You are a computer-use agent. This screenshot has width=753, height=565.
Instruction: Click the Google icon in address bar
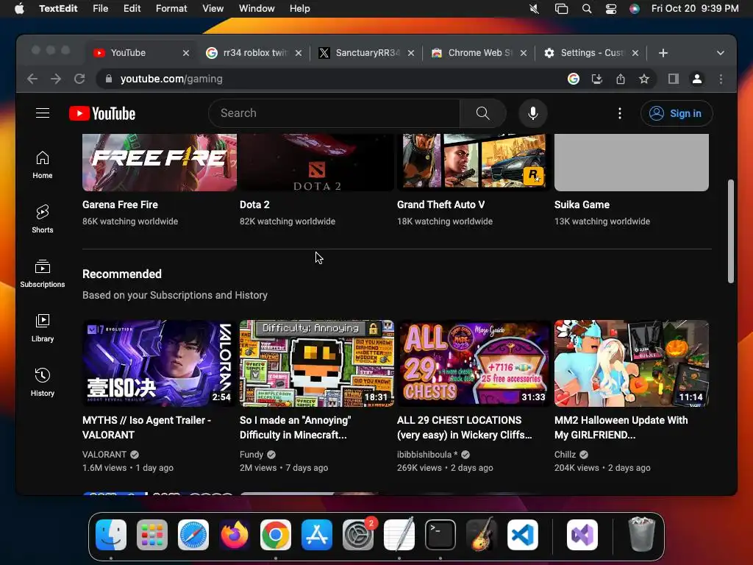[574, 79]
